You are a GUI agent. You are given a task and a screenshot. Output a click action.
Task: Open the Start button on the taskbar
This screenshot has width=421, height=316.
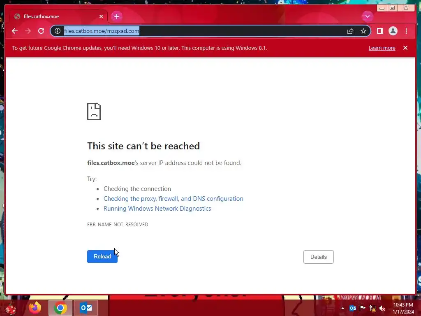pyautogui.click(x=11, y=308)
